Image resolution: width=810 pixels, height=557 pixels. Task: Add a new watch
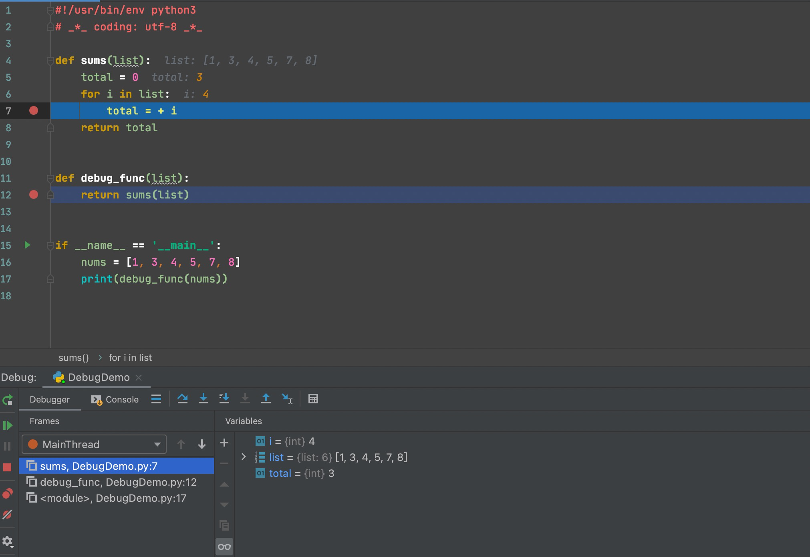224,443
